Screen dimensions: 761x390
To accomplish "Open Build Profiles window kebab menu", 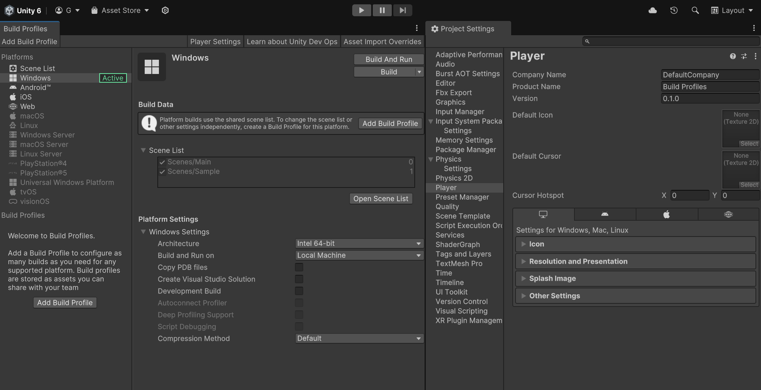I will pos(417,28).
